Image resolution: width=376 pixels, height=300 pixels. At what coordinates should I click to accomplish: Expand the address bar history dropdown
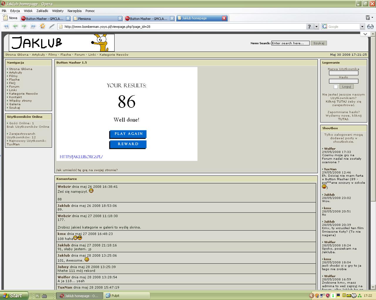point(316,27)
